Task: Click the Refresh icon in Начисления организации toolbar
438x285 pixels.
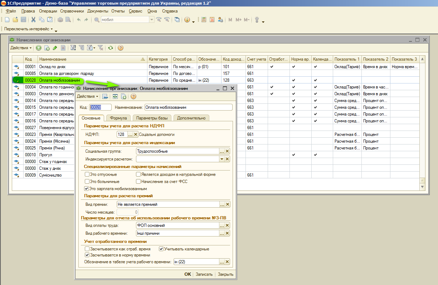Action: pos(111,48)
